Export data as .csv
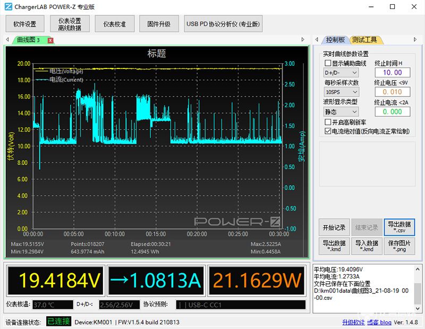 pyautogui.click(x=399, y=228)
